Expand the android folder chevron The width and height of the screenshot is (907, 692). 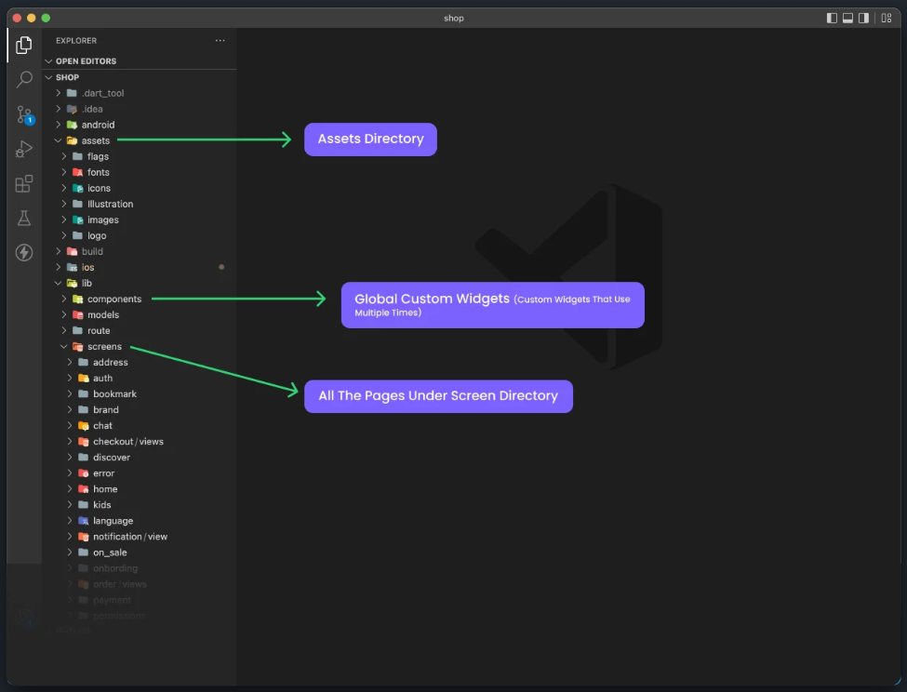58,125
